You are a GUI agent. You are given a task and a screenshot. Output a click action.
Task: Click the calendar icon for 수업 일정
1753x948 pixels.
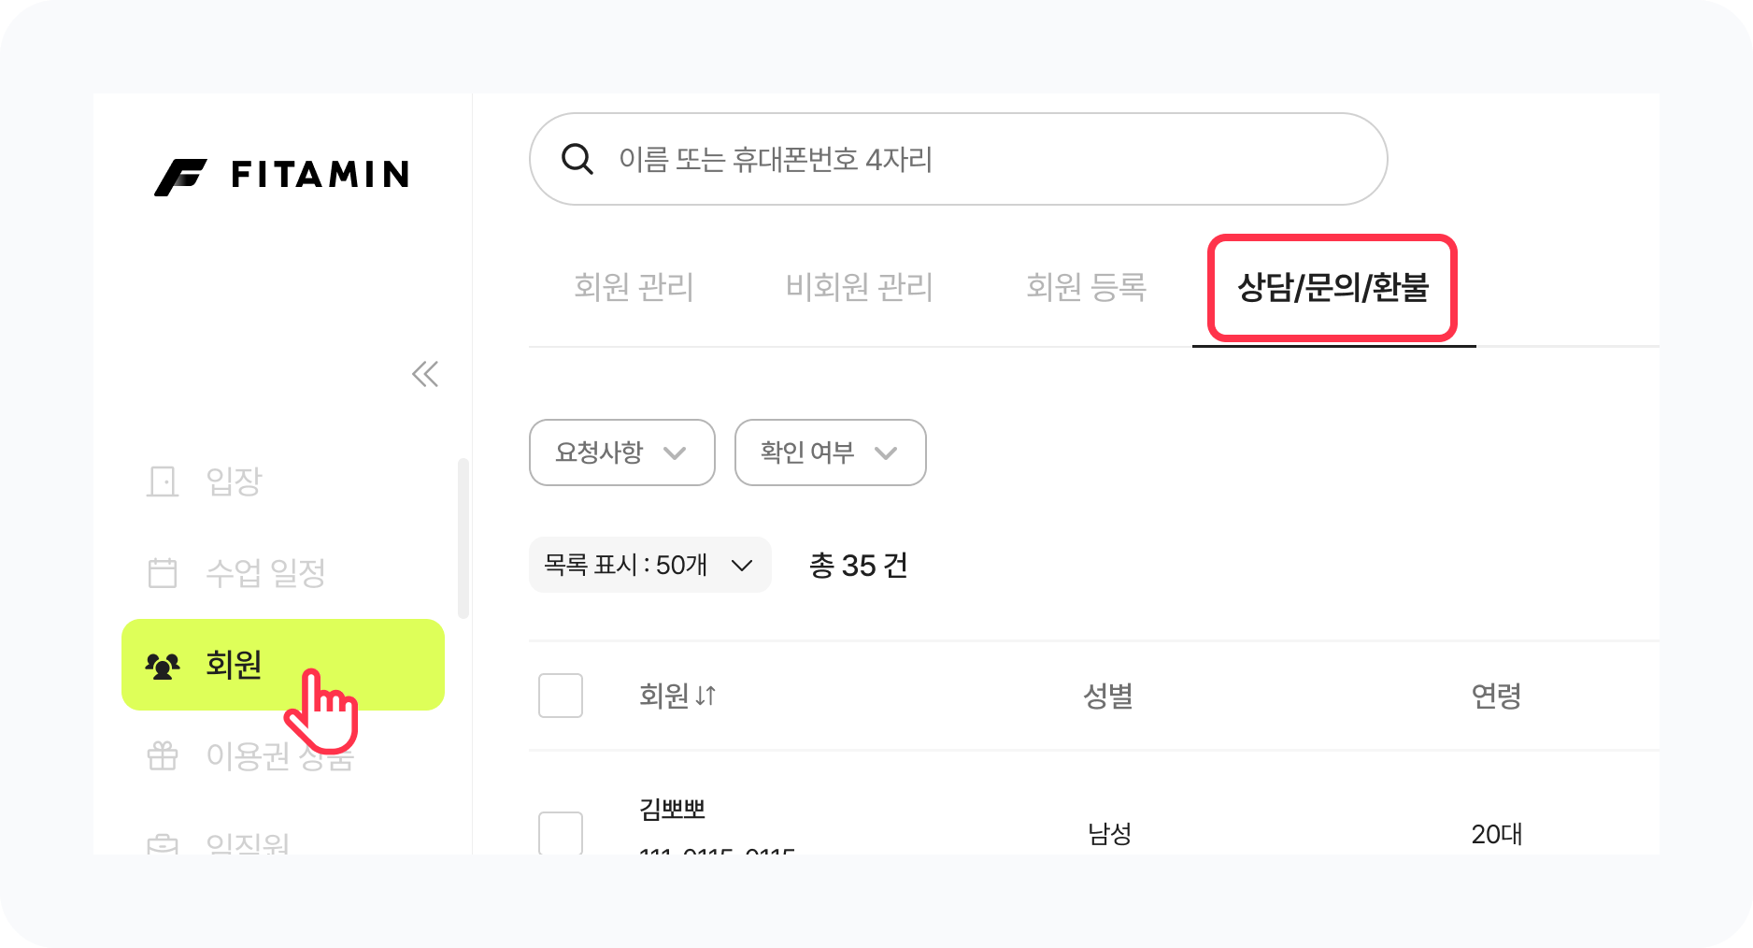coord(163,572)
